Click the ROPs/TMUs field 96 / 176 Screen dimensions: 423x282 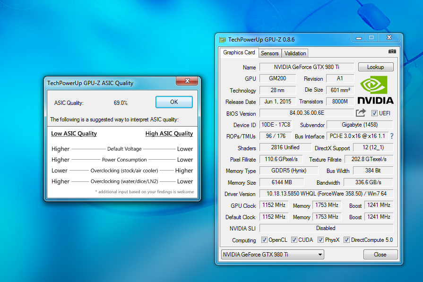click(276, 136)
